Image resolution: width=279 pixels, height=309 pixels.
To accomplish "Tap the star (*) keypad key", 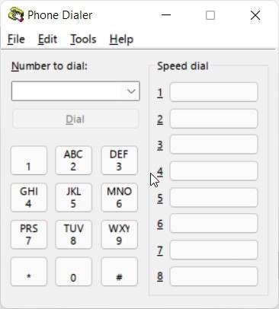I will point(29,272).
